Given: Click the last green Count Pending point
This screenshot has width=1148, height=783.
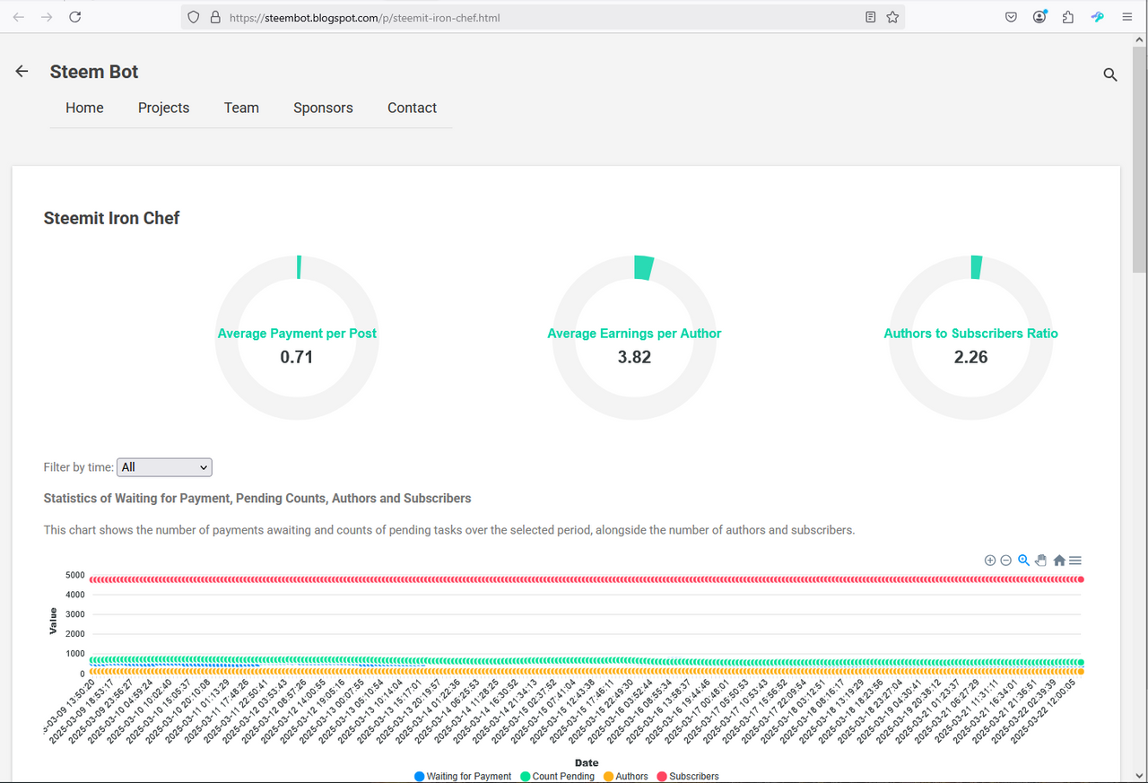Looking at the screenshot, I should (1081, 662).
